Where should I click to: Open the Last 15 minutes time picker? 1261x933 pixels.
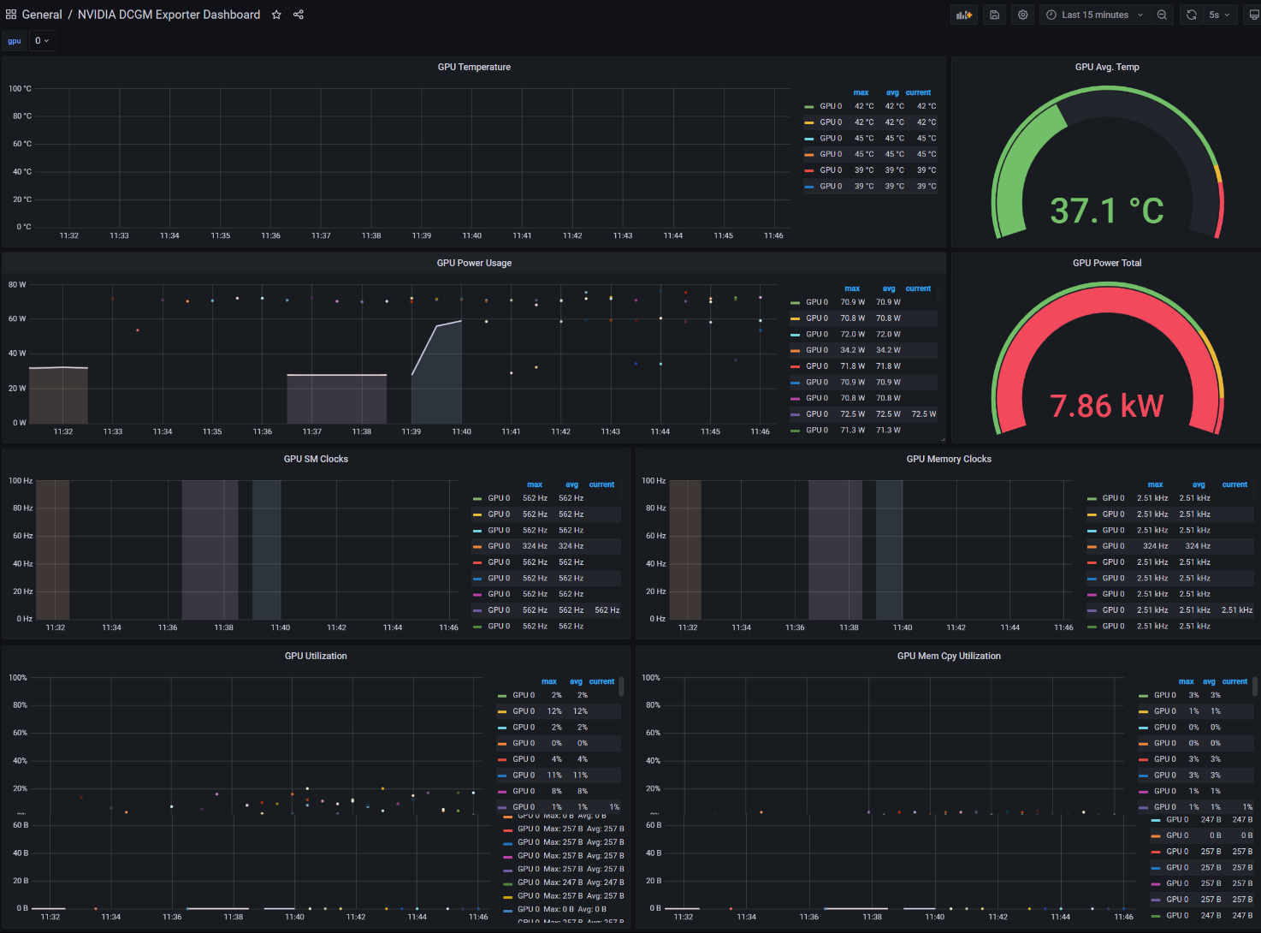[x=1094, y=15]
